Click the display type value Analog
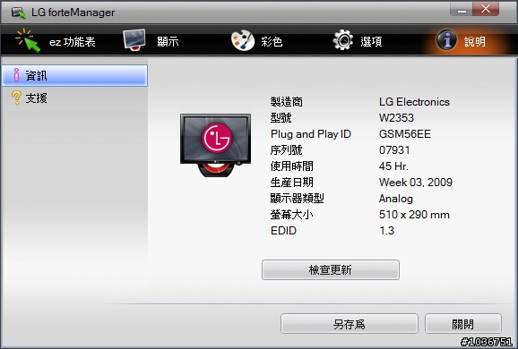The image size is (518, 349). coord(396,199)
